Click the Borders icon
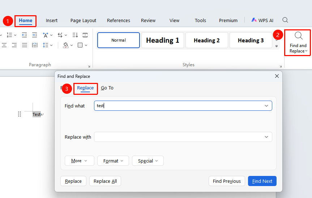Screen dimensions: 312x198 80,45
